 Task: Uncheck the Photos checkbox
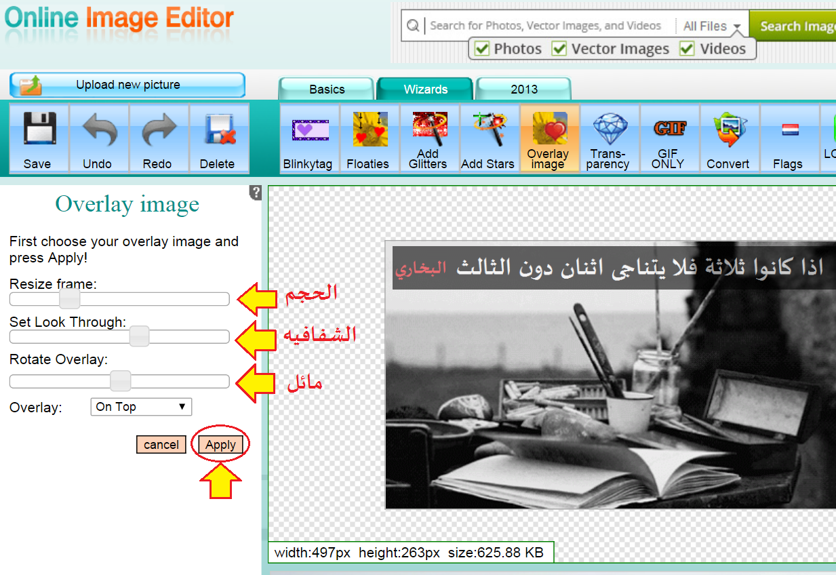coord(483,48)
